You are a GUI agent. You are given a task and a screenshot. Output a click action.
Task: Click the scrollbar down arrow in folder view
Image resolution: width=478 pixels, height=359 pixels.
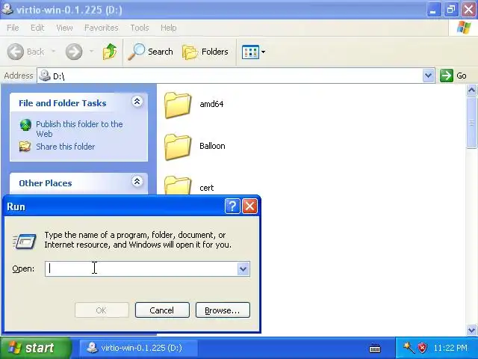point(471,330)
